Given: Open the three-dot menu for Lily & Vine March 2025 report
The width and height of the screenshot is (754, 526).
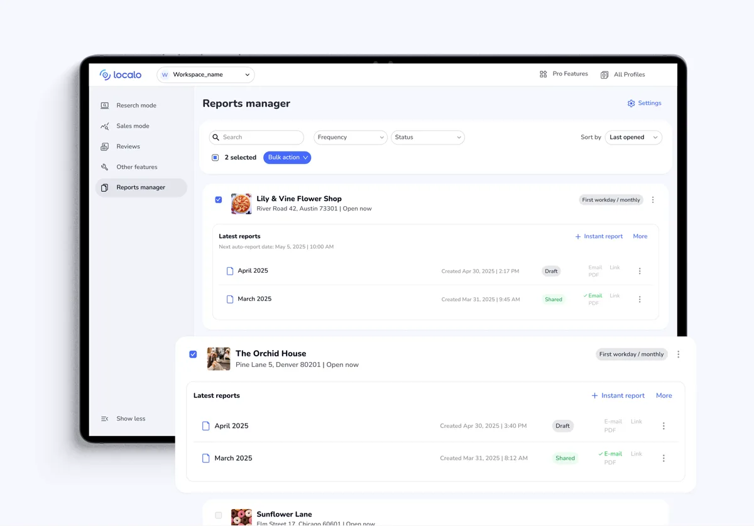Looking at the screenshot, I should coord(640,300).
